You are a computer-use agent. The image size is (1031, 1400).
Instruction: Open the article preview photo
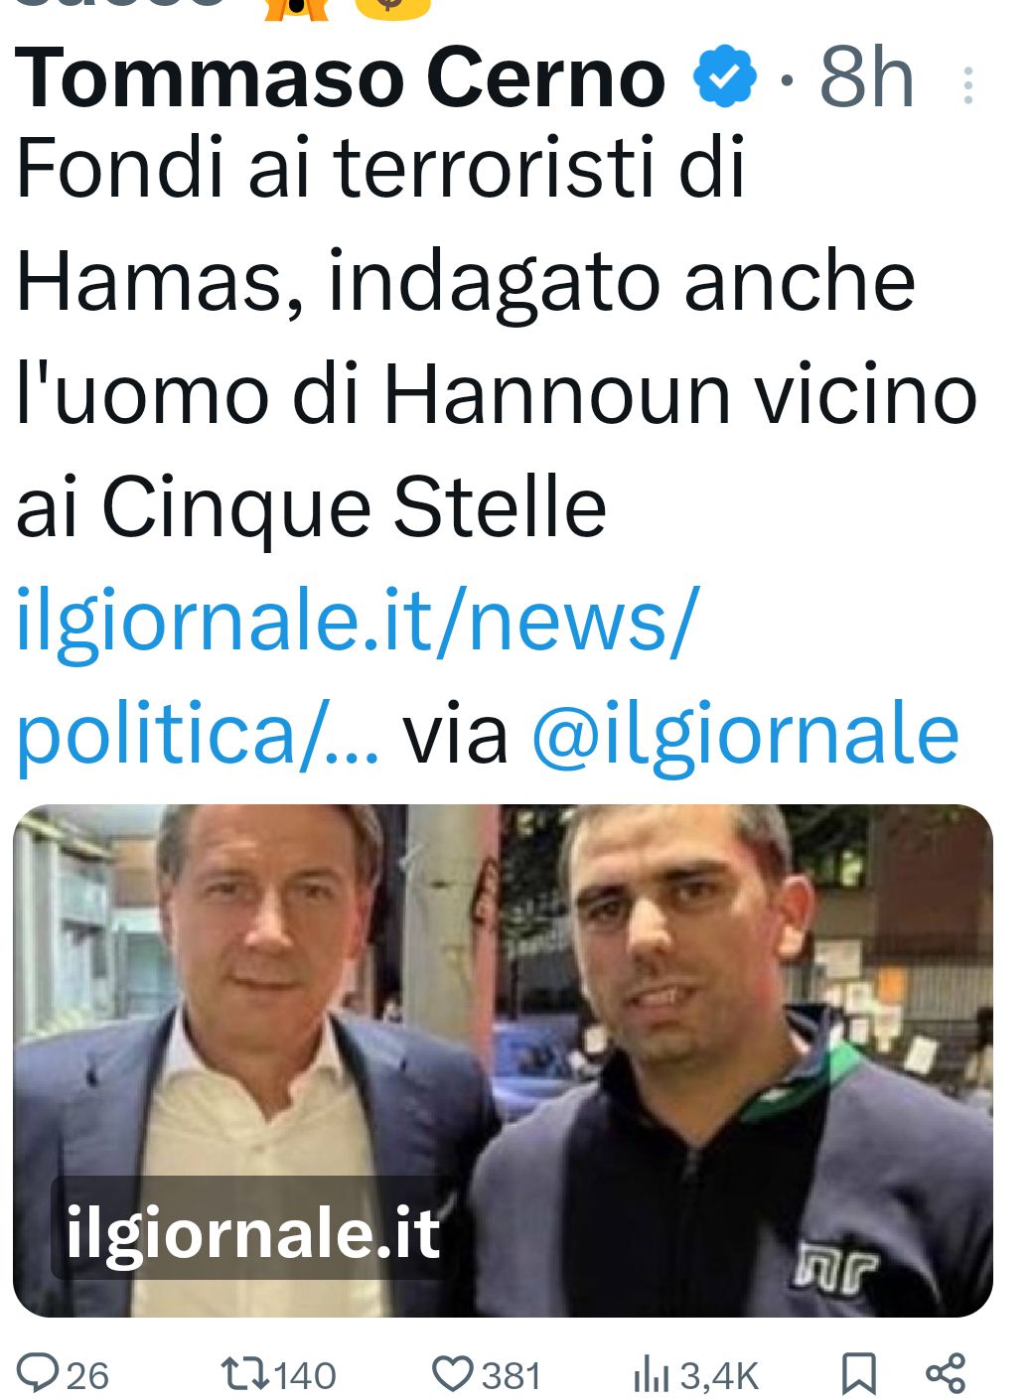503,1060
